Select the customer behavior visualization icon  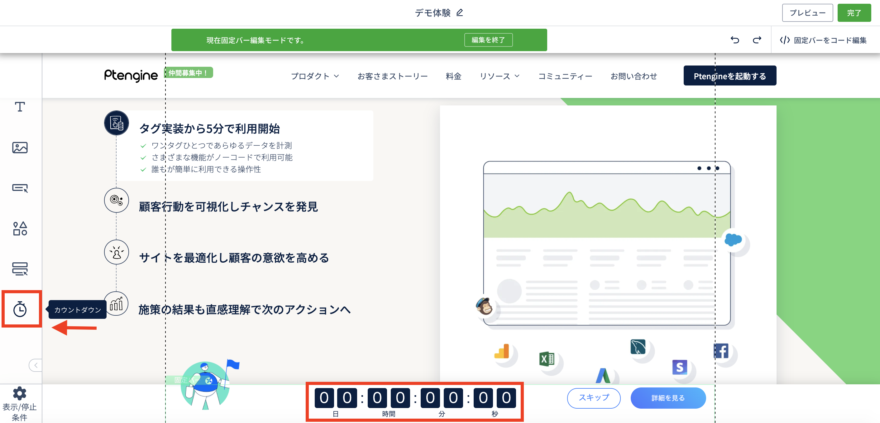(x=117, y=200)
